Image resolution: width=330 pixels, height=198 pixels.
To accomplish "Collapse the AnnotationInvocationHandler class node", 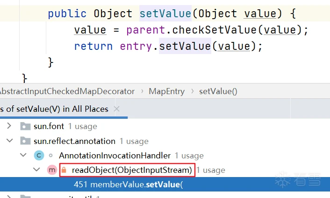I will click(x=22, y=156).
